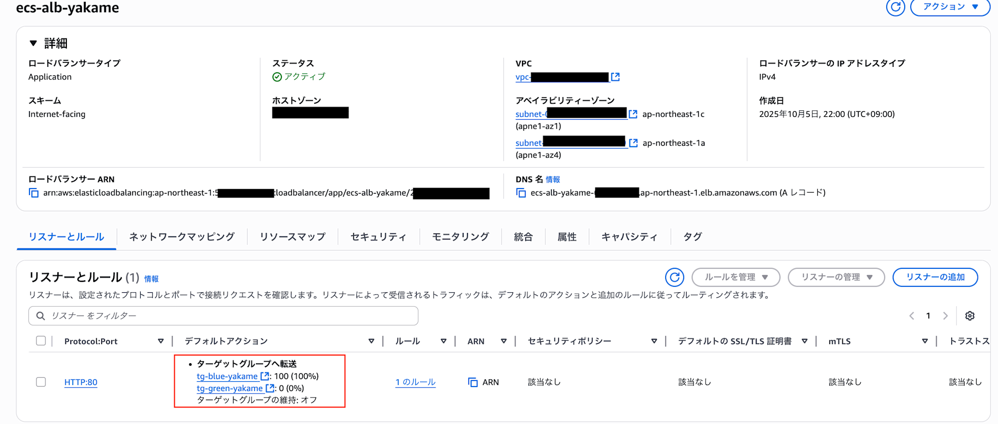
Task: Select the HTTP:80 listener row checkbox
Action: click(x=41, y=382)
